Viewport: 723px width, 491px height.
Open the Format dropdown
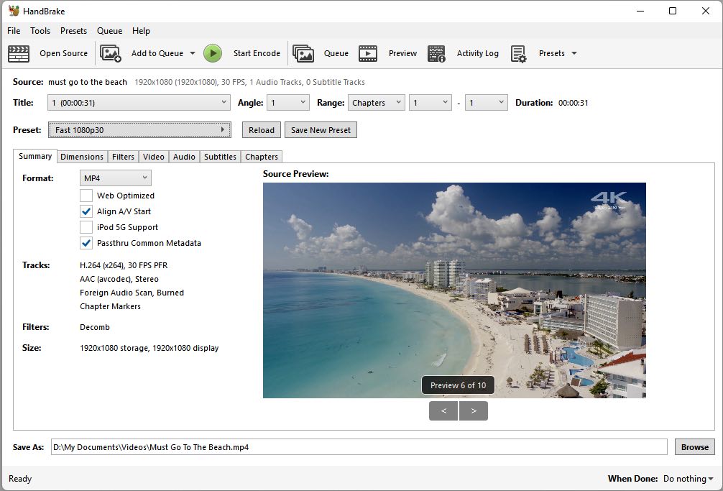click(115, 178)
